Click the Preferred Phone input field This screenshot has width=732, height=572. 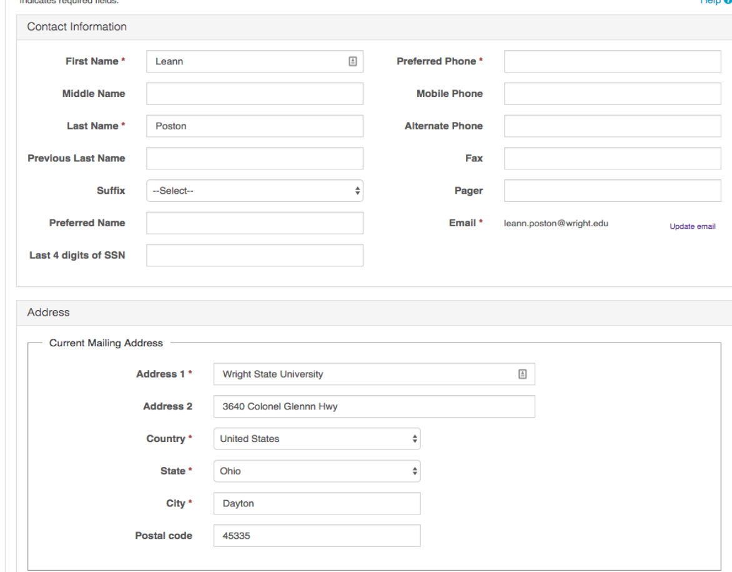coord(613,61)
